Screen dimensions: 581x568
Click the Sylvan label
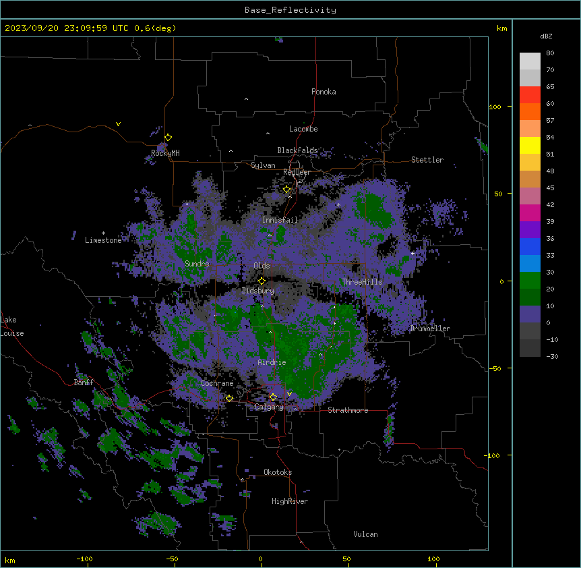point(263,165)
